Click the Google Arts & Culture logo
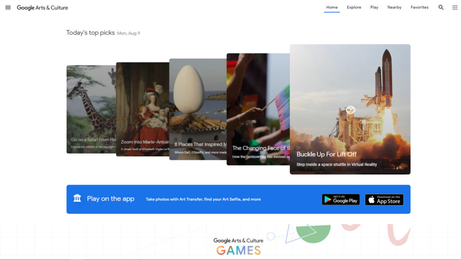 pos(42,8)
